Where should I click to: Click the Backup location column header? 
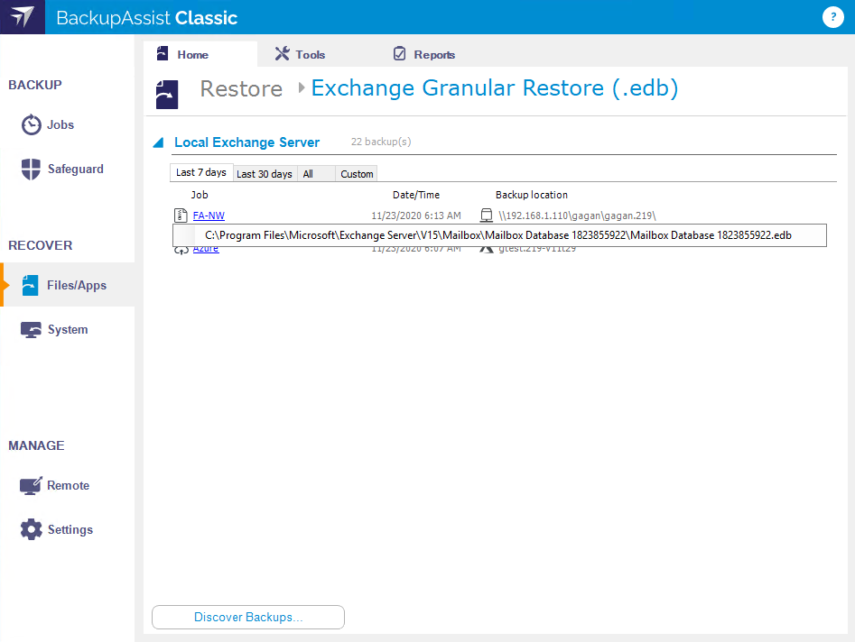coord(532,195)
